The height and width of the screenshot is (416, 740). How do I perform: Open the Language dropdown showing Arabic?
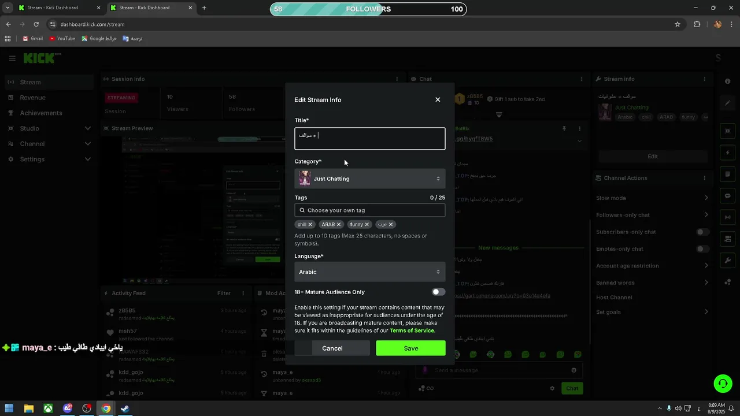(x=370, y=272)
